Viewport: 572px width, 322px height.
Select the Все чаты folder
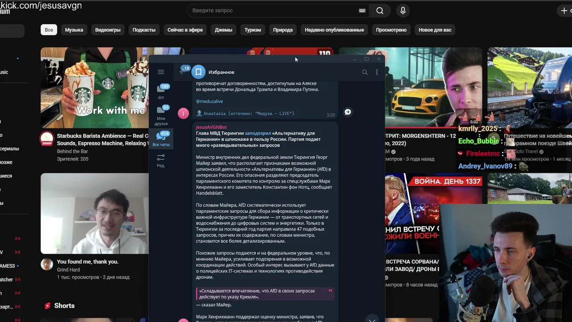coord(161,140)
